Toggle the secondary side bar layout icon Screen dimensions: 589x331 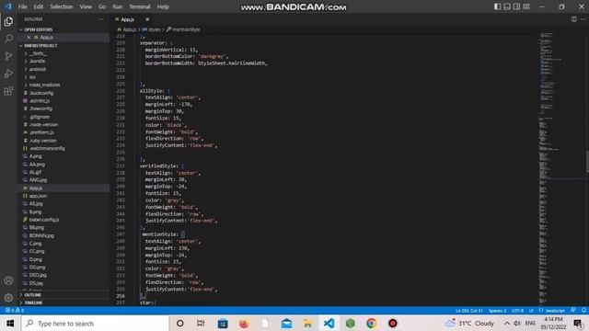[x=517, y=6]
